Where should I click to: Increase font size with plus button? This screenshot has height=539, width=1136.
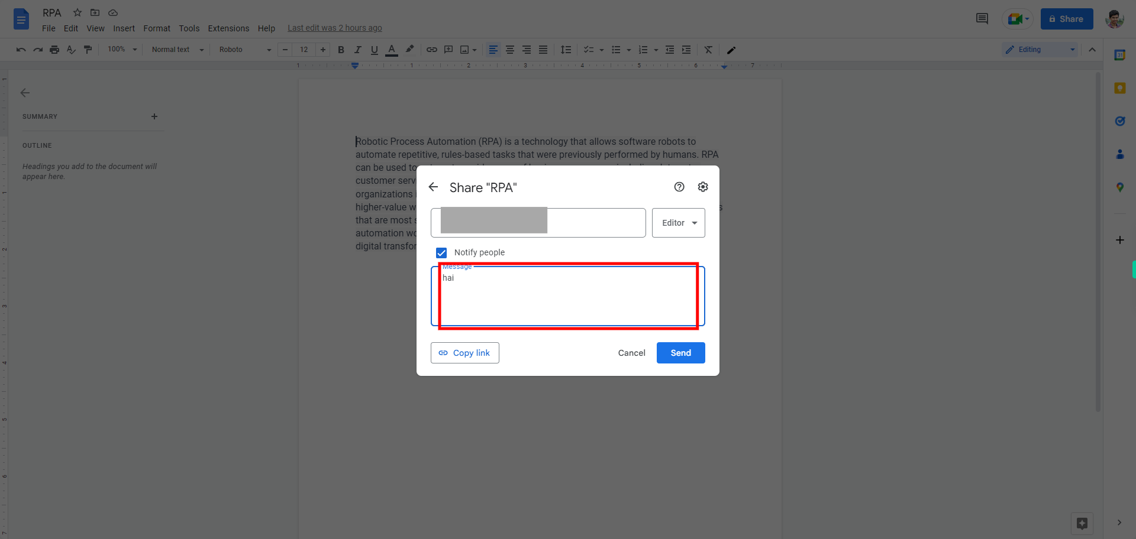(322, 50)
